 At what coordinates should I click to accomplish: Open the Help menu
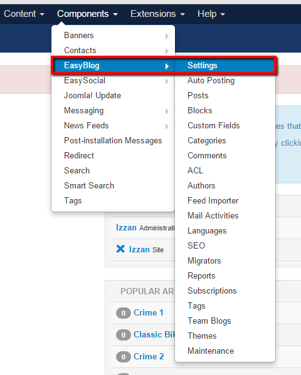pos(211,14)
